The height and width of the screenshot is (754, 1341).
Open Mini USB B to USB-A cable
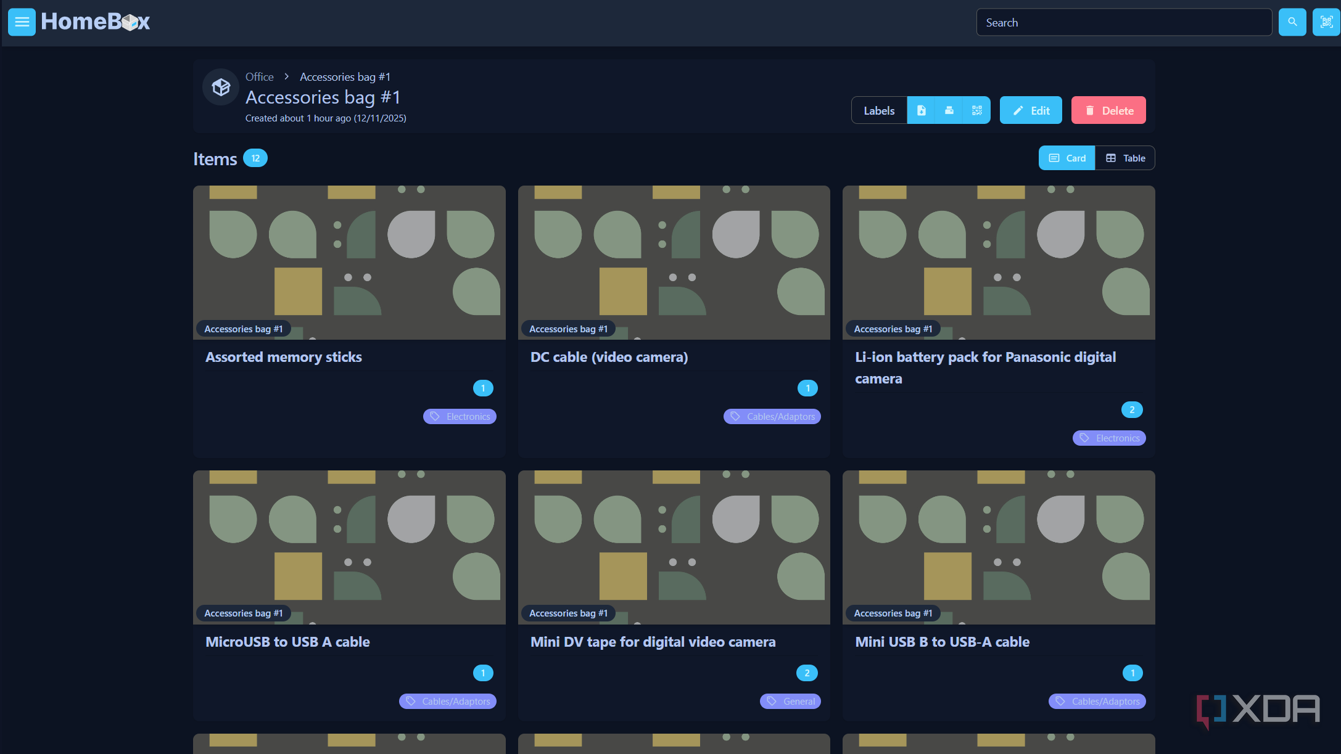click(942, 642)
